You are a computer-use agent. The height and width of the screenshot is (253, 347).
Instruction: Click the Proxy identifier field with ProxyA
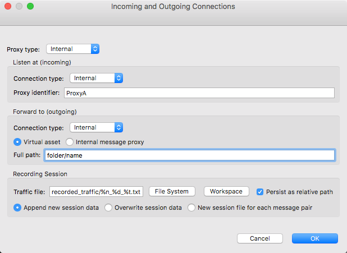[199, 93]
